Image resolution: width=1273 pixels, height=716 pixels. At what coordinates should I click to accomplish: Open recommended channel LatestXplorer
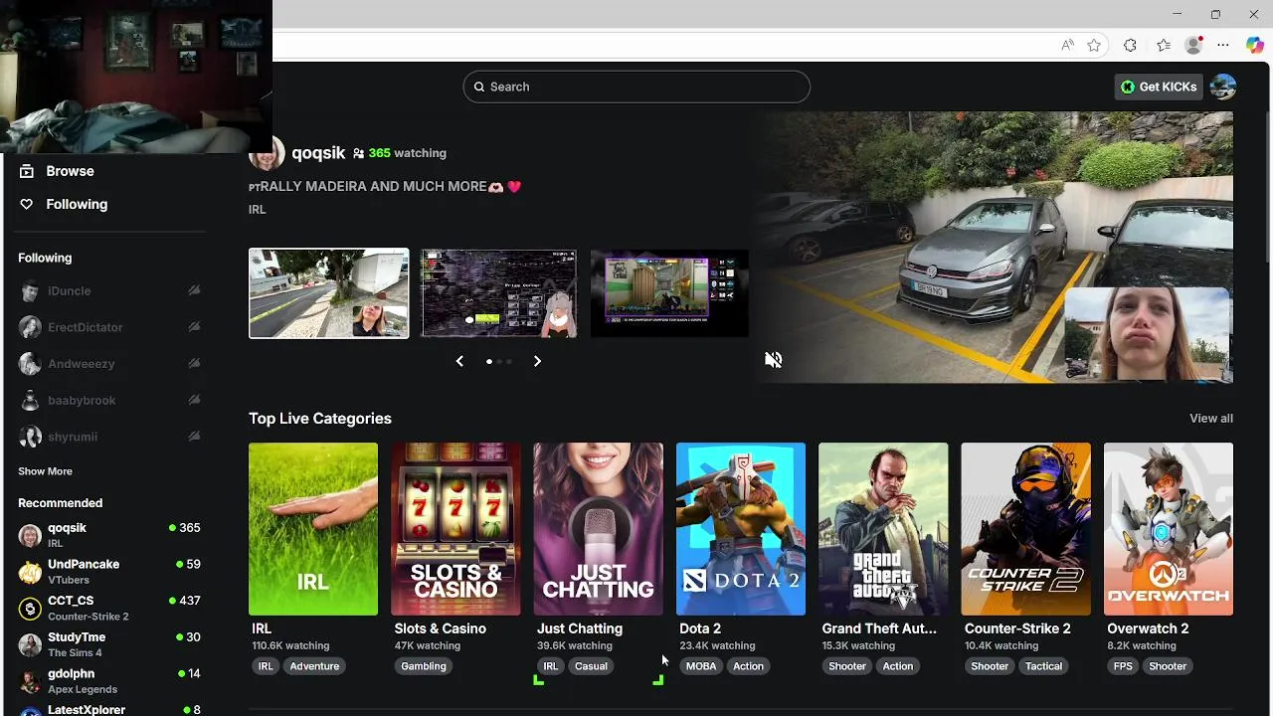click(x=110, y=710)
